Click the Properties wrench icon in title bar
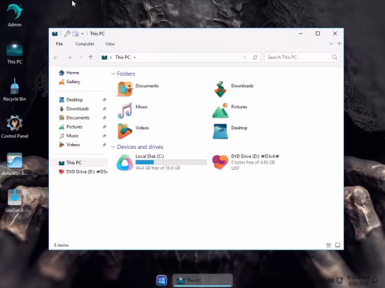 (67, 34)
